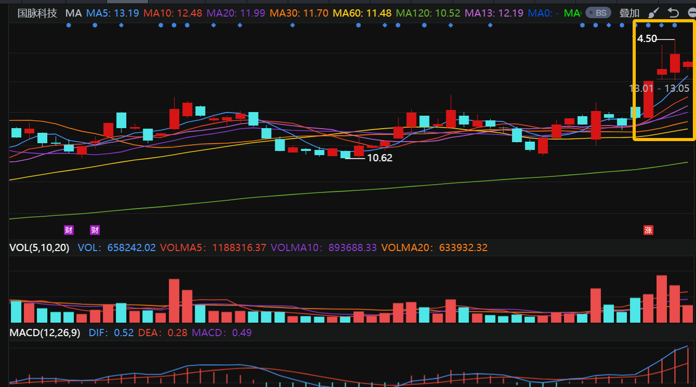The width and height of the screenshot is (696, 387).
Task: Click the VOLMA5: 1188316.37 reading
Action: point(213,248)
